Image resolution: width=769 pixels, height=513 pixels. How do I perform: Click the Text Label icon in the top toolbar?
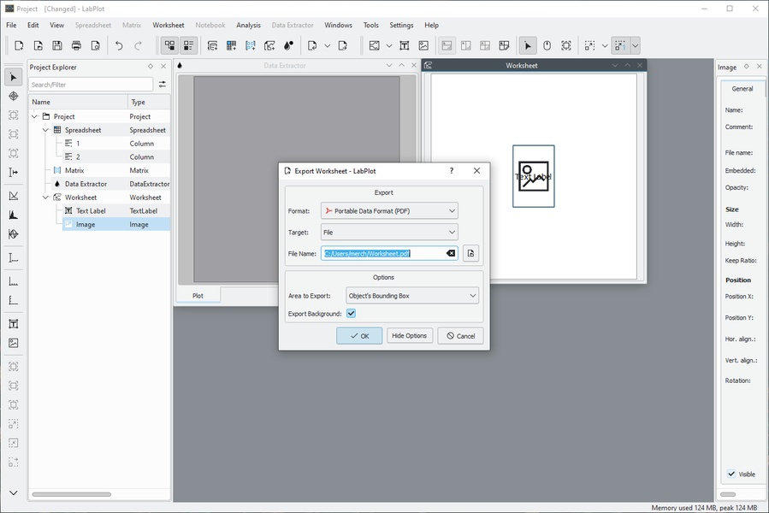pyautogui.click(x=405, y=45)
